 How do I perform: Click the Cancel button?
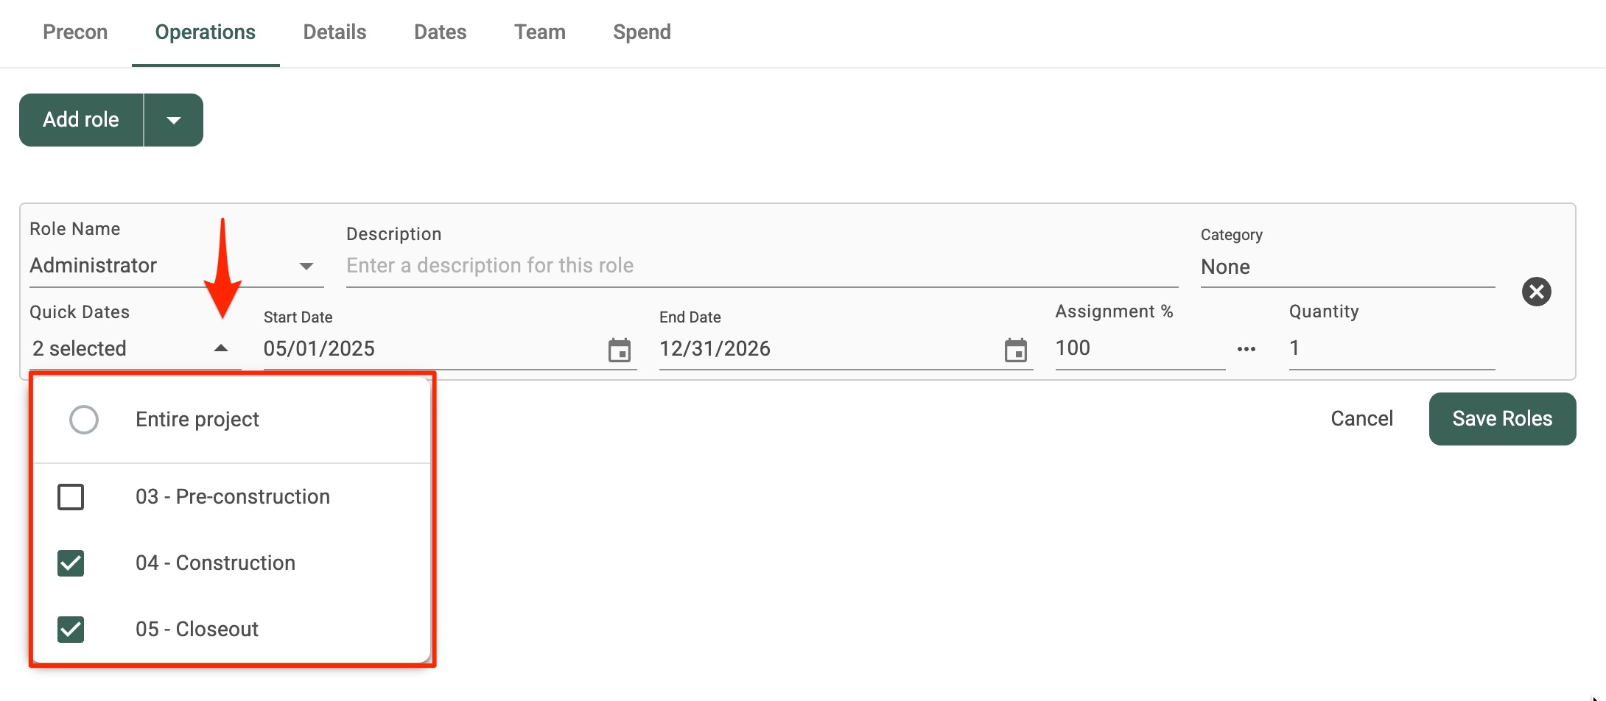[1361, 419]
